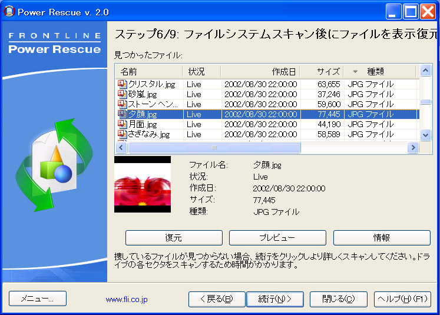Click the file icon beside 夕顔.jpg in list
Image resolution: width=440 pixels, height=315 pixels.
[122, 114]
